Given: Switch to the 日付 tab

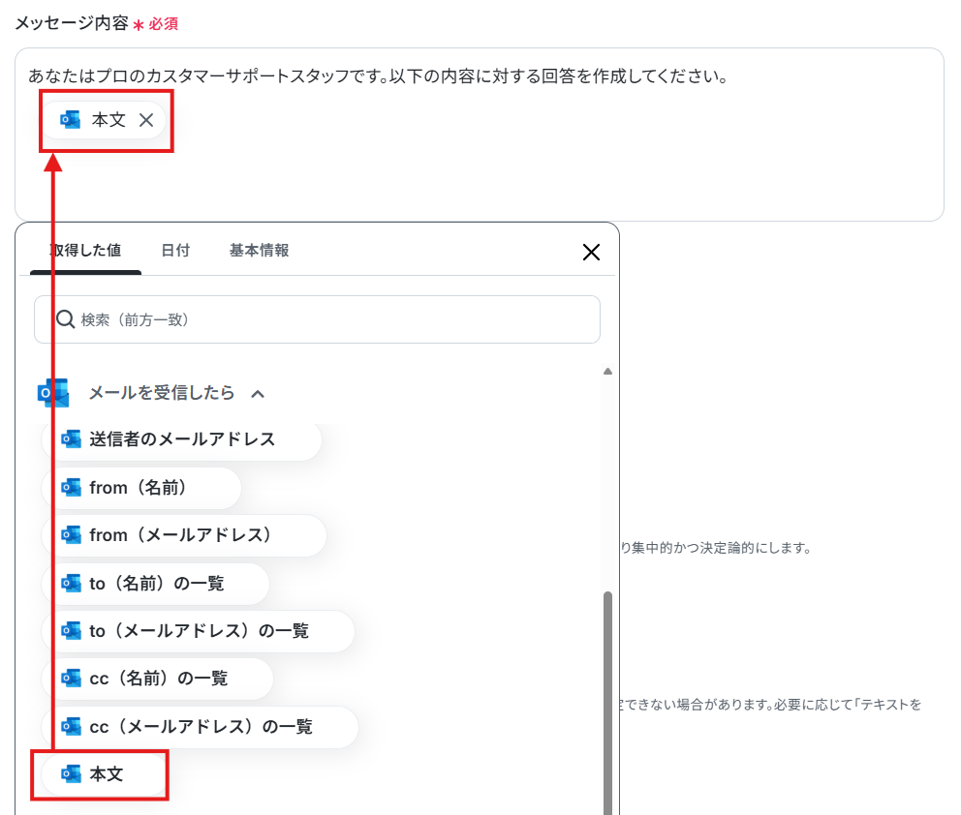Looking at the screenshot, I should click(175, 251).
